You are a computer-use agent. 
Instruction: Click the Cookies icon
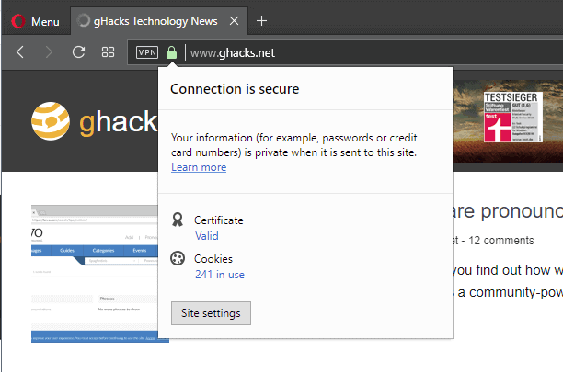[178, 258]
